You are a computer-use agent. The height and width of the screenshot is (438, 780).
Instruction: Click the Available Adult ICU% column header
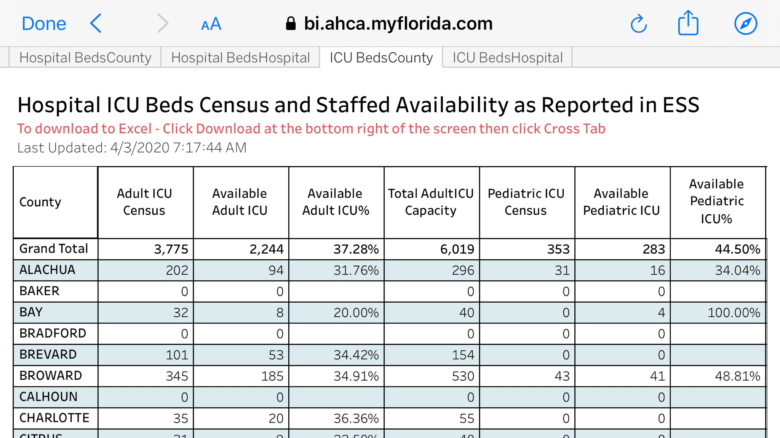336,202
